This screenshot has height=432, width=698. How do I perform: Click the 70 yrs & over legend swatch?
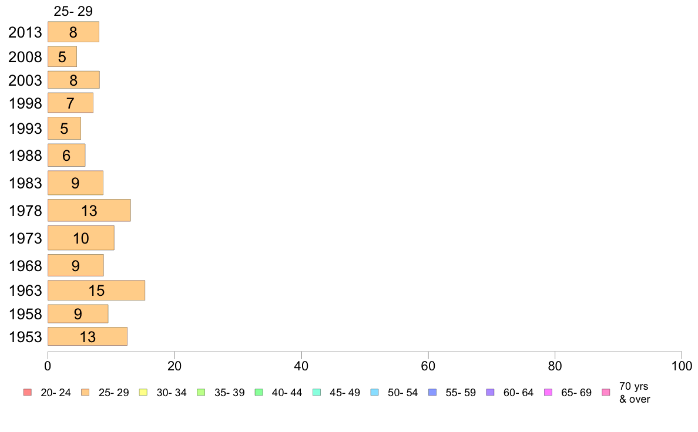(606, 393)
